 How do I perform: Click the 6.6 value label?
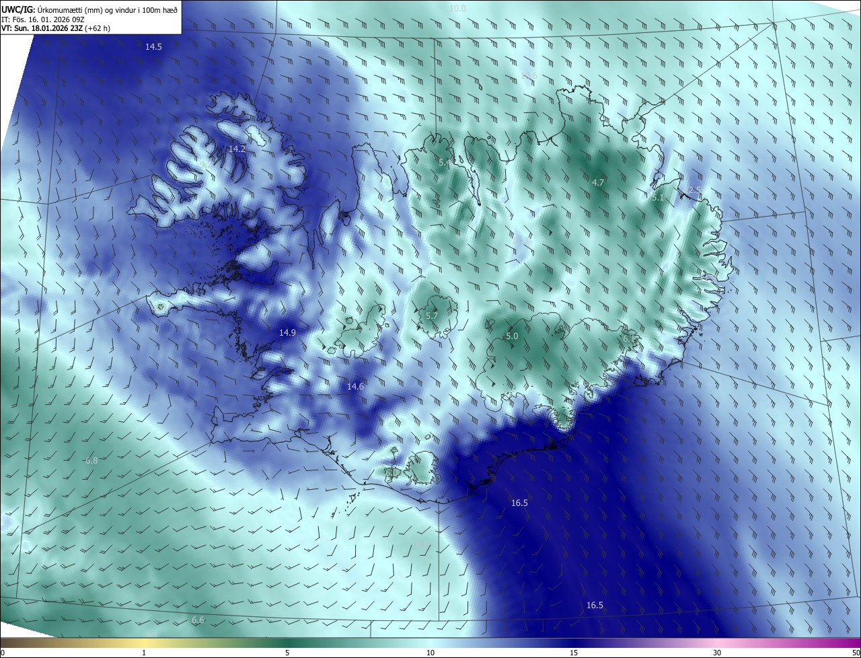198,620
